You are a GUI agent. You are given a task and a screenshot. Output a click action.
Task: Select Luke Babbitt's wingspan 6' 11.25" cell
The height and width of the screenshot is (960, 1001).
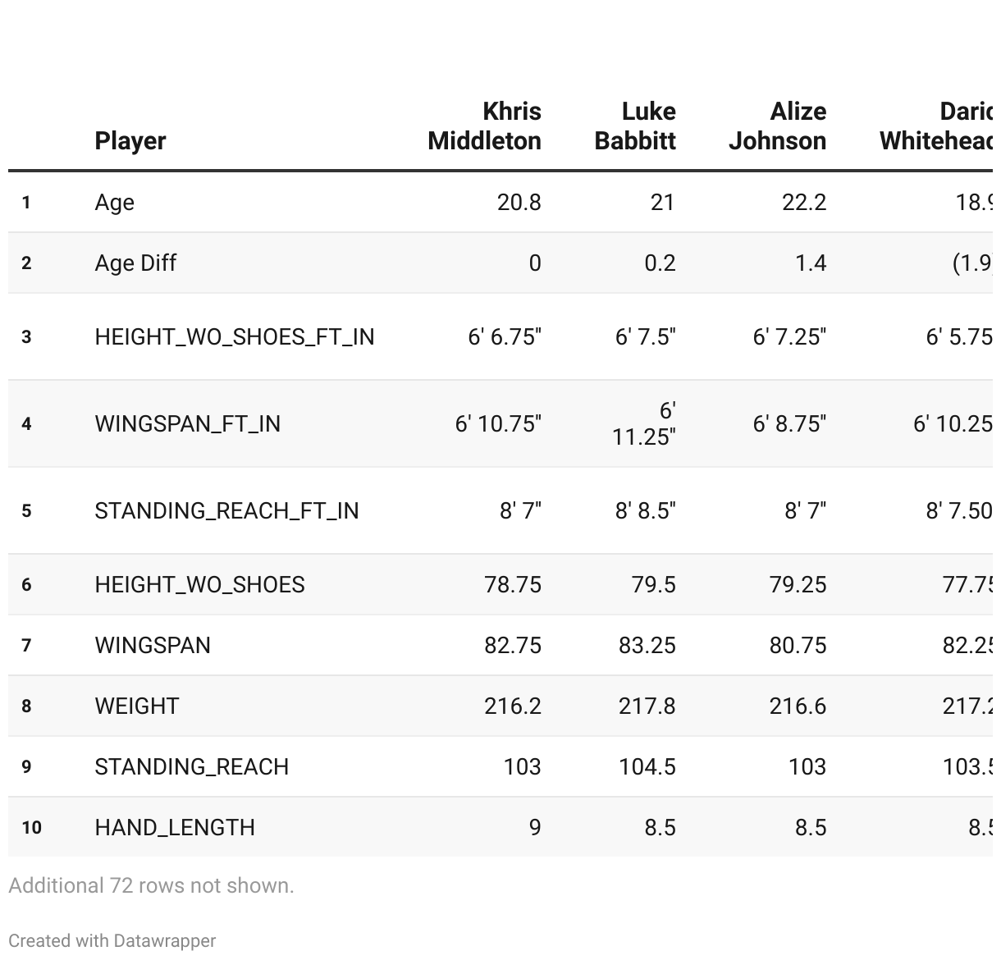(x=644, y=423)
